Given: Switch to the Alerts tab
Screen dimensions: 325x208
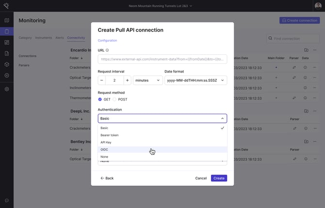Looking at the screenshot, I should pyautogui.click(x=60, y=38).
